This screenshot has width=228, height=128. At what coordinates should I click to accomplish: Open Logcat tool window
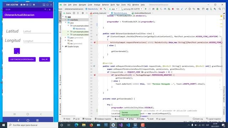161,119
